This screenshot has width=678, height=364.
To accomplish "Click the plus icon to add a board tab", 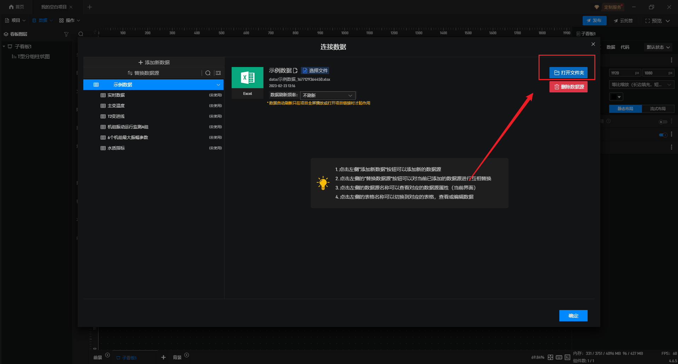I will (x=163, y=357).
